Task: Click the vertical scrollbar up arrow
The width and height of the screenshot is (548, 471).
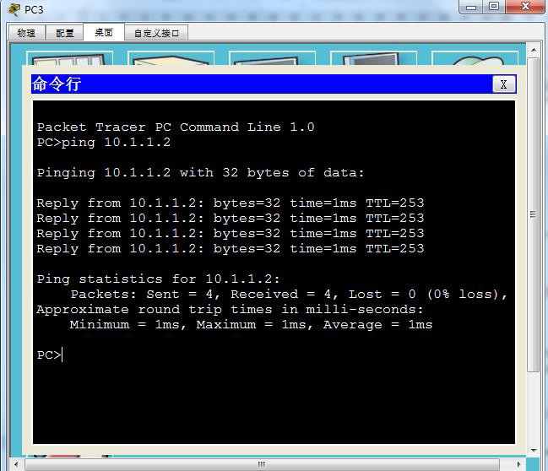Action: [534, 50]
